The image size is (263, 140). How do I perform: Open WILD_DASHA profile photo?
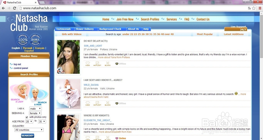(x=68, y=94)
